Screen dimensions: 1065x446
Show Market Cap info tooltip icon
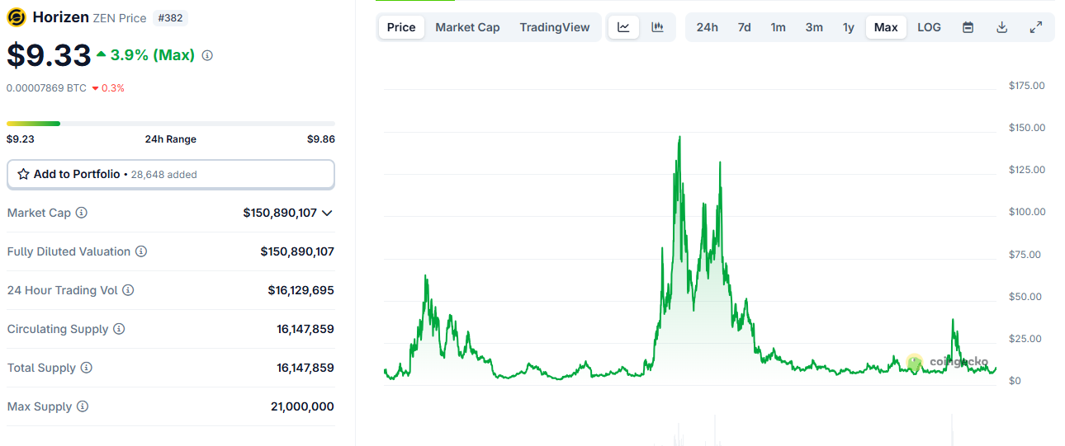(x=81, y=213)
